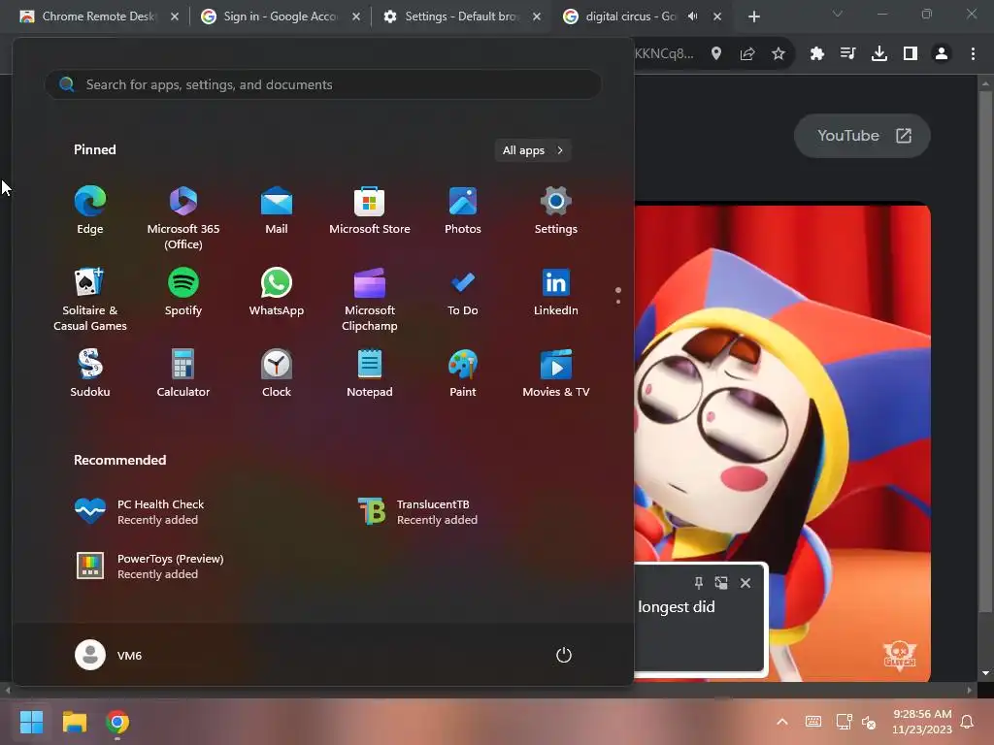Open Chrome profile icon
This screenshot has width=994, height=745.
click(942, 54)
